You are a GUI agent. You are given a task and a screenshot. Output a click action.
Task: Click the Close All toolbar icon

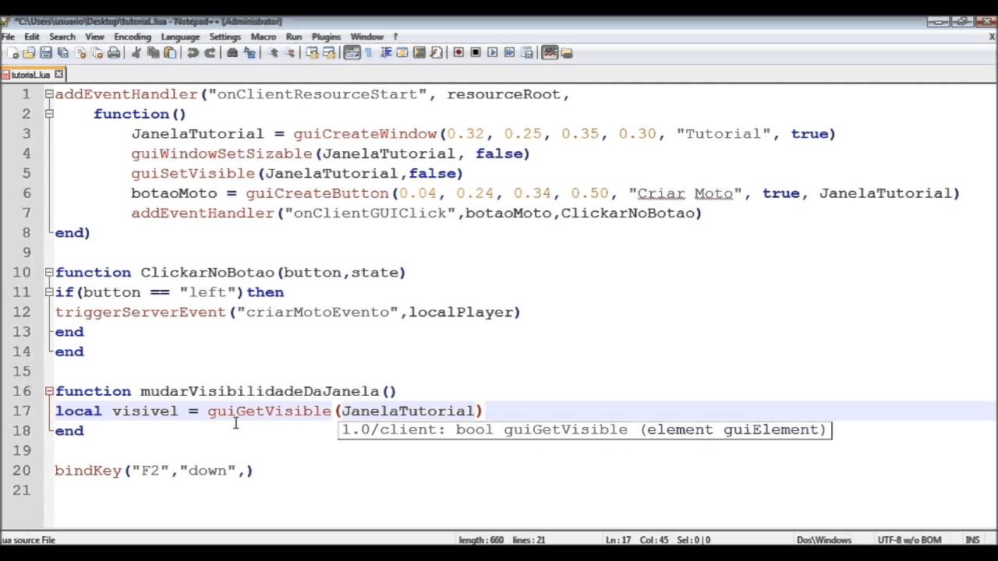click(x=97, y=53)
